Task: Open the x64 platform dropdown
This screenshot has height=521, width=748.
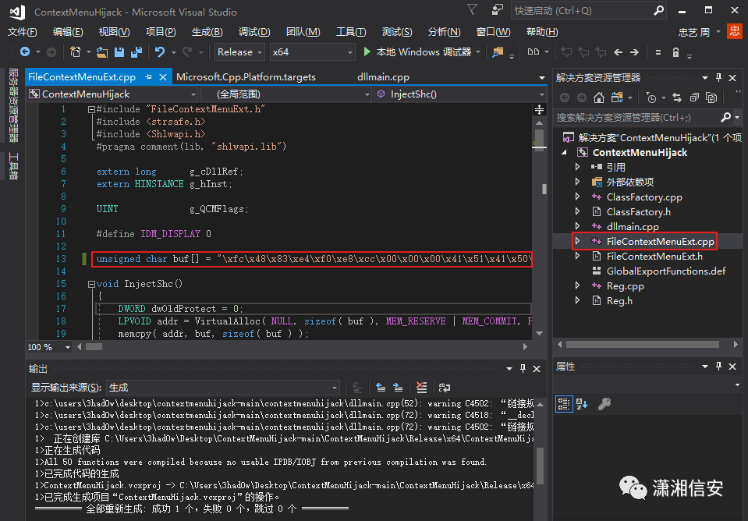Action: (312, 52)
